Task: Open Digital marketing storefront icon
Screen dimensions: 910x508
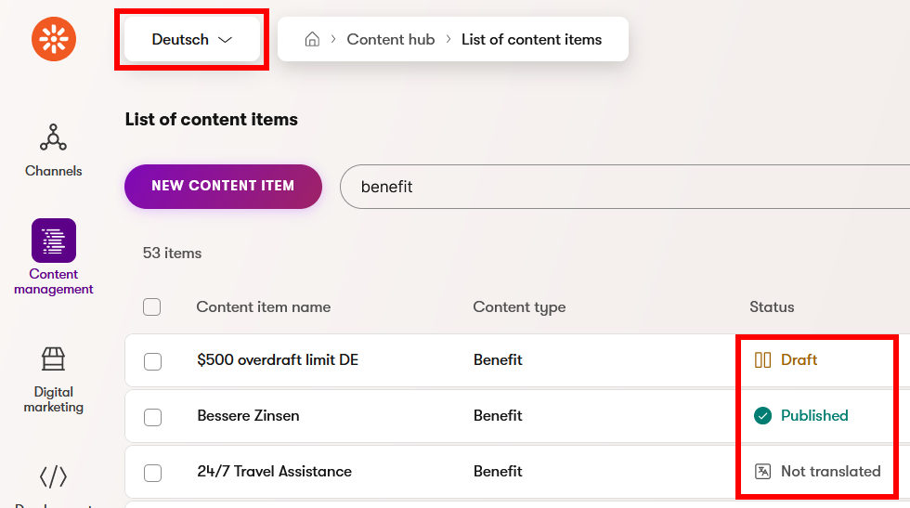Action: pyautogui.click(x=53, y=359)
